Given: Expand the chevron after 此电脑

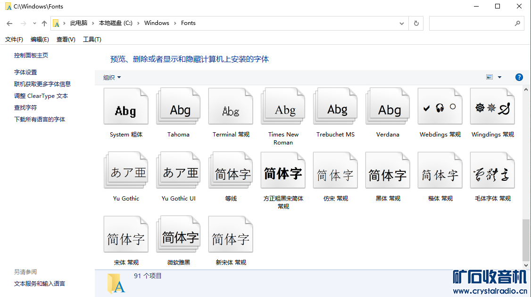Looking at the screenshot, I should [93, 23].
